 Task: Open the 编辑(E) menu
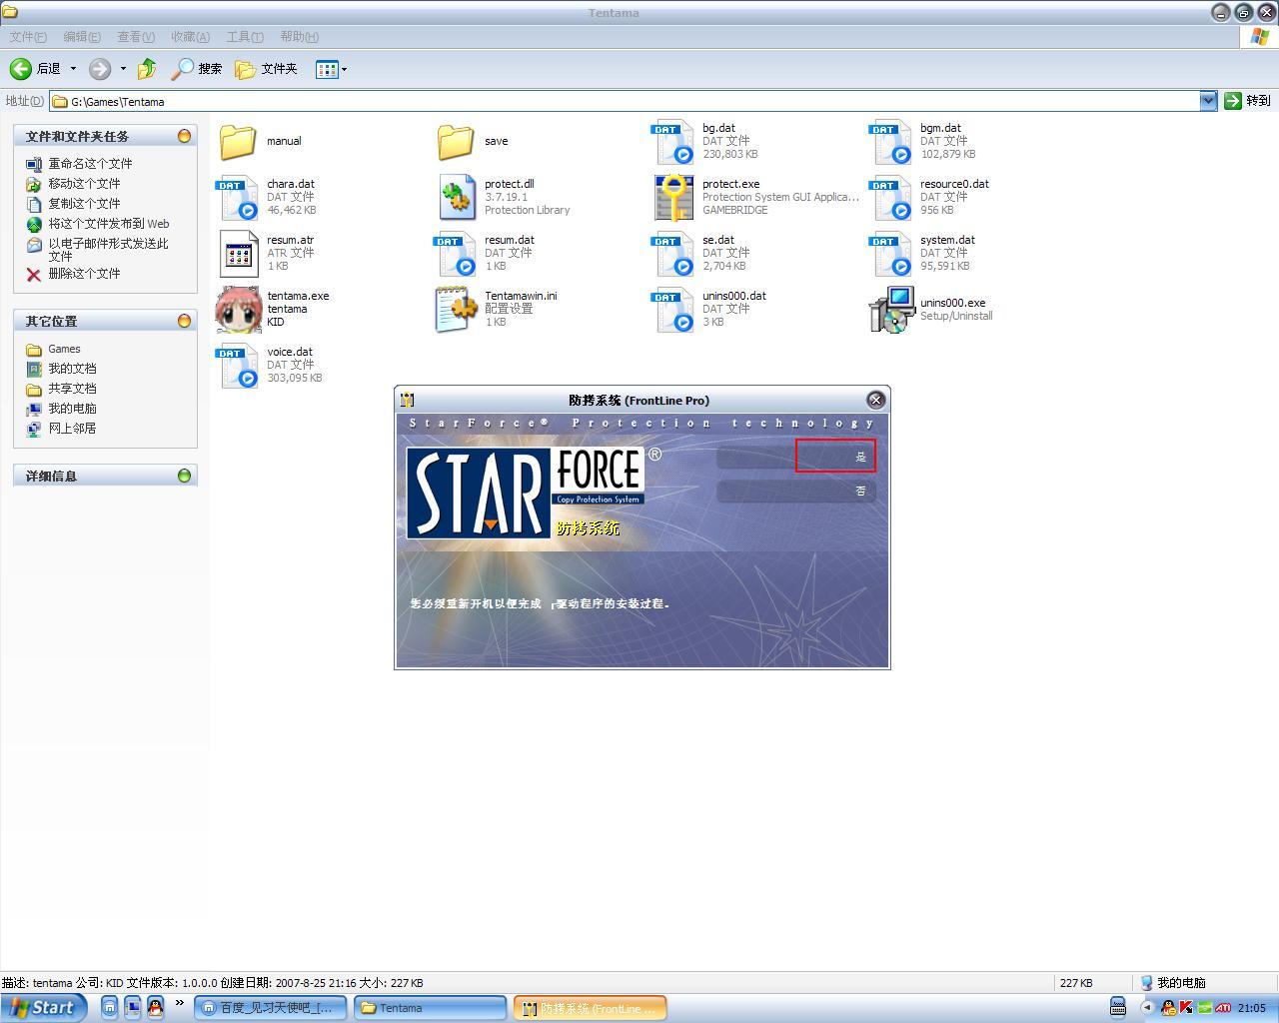point(82,37)
